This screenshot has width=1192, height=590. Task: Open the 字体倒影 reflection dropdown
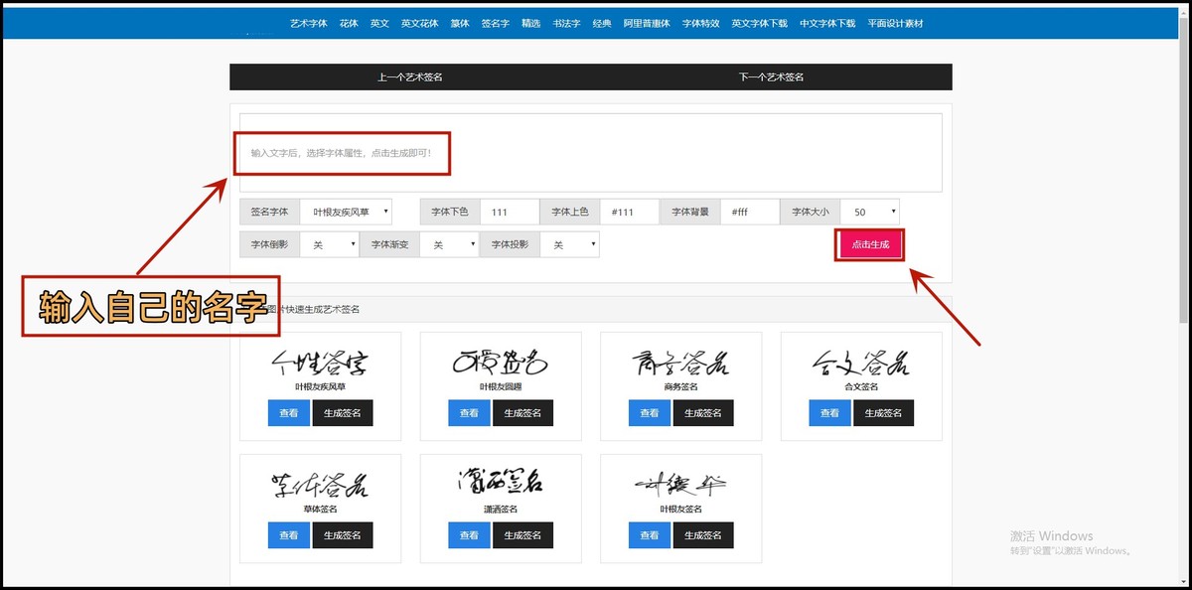click(x=329, y=243)
